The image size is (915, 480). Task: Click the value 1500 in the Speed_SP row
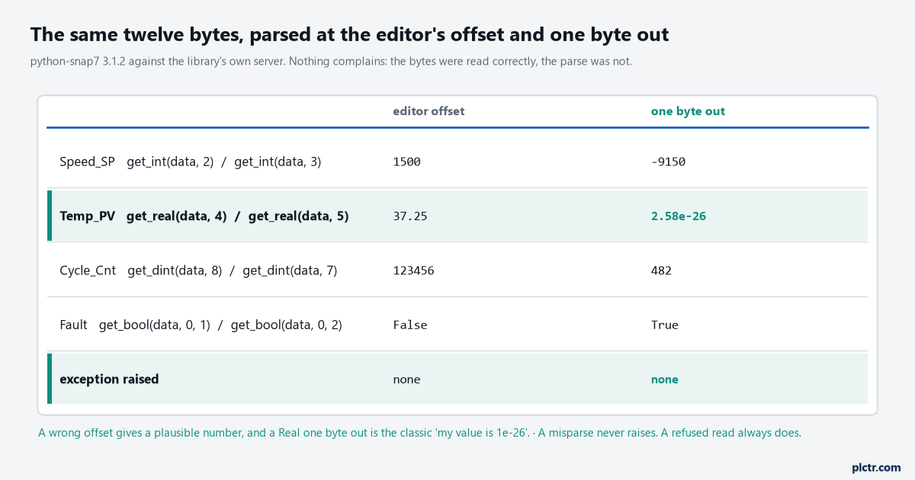(x=406, y=162)
